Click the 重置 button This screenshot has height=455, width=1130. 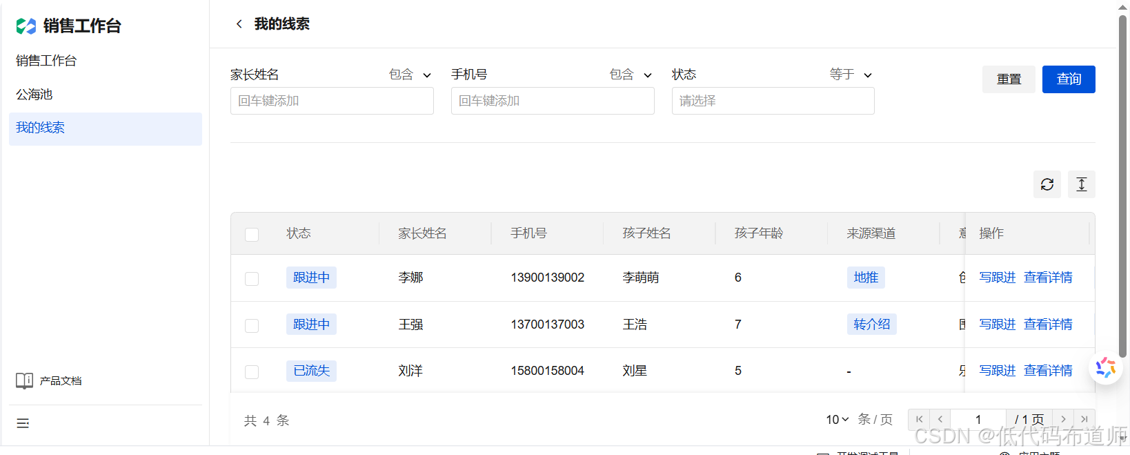pyautogui.click(x=1009, y=79)
